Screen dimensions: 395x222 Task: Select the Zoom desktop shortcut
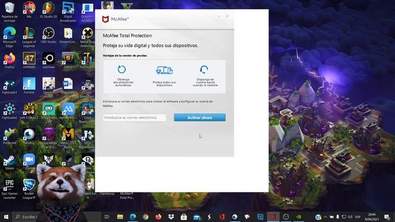[x=29, y=162]
